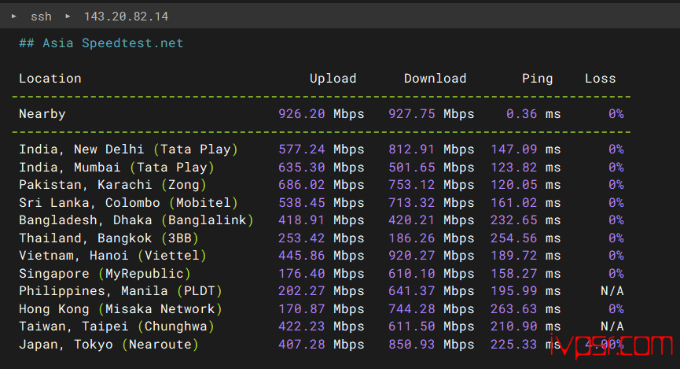Viewport: 680px width, 369px height.
Task: Click Karachi upload 686.02
Action: coord(301,185)
